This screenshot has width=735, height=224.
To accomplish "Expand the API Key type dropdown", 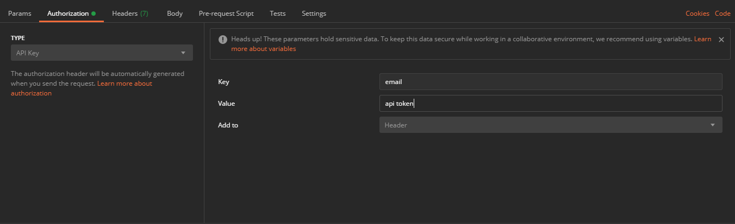I will (x=102, y=53).
